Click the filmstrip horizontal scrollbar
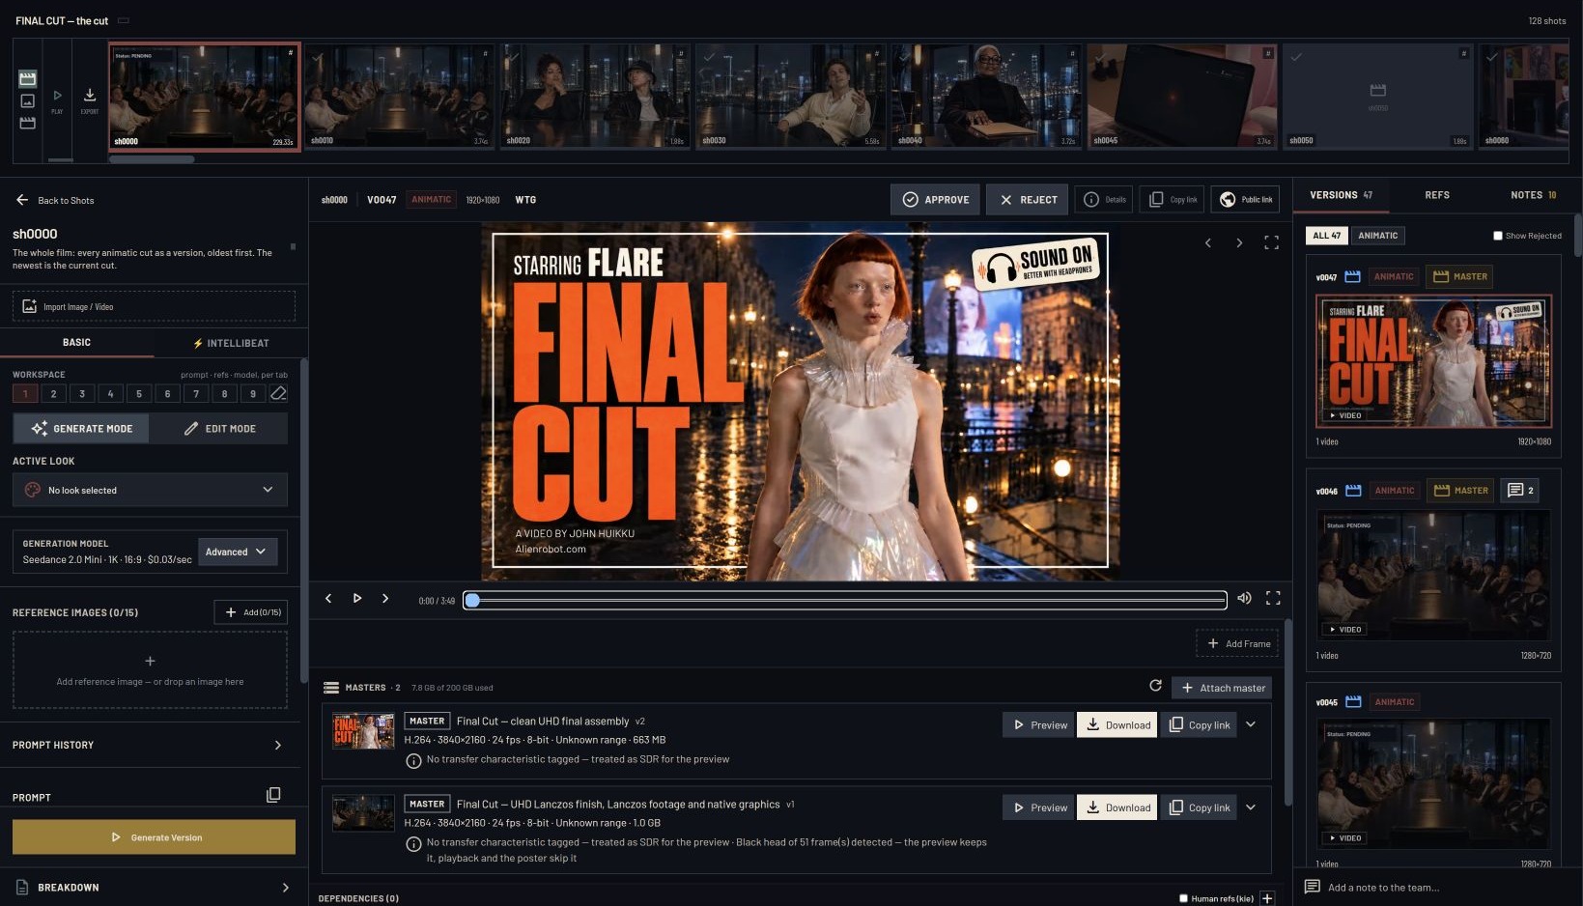Viewport: 1583px width, 906px height. click(x=152, y=159)
